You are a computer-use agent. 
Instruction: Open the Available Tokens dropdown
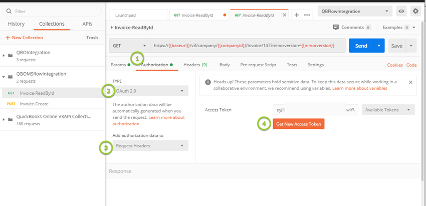pos(388,110)
